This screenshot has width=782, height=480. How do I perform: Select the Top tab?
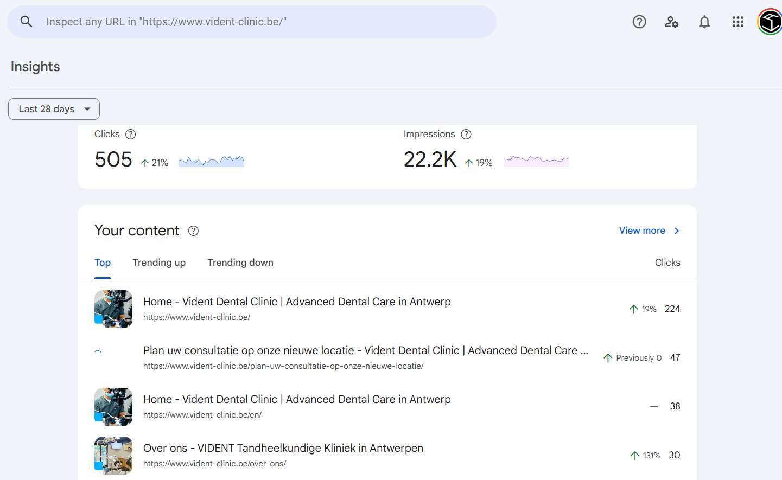103,263
